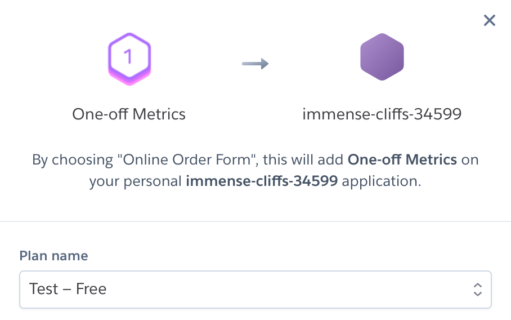Select the "Test – Free" plan text
511x320 pixels.
[x=68, y=290]
